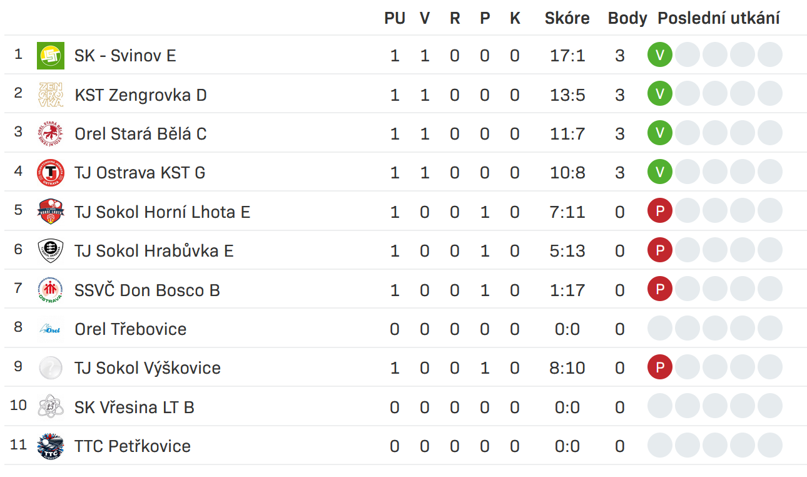Screen dimensions: 807x477
Task: Click the SK - Svinov E team logo
Action: pyautogui.click(x=50, y=56)
